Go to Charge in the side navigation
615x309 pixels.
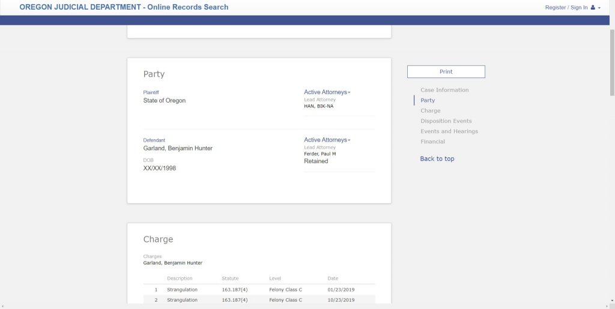tap(430, 110)
